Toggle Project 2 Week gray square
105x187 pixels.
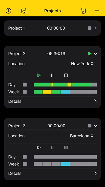[25, 92]
